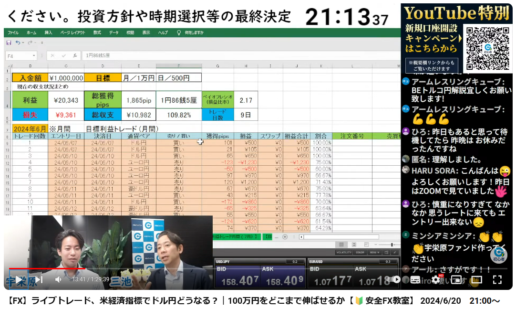Screen dimensions: 516x309
Task: Open the undo history dropdown arrow
Action: 23,43
